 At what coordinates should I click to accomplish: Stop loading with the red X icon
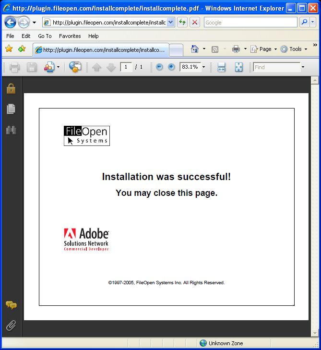(x=195, y=22)
